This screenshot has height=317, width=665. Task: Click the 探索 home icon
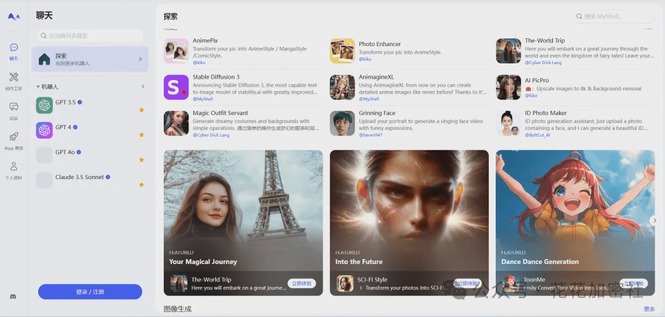(x=44, y=59)
